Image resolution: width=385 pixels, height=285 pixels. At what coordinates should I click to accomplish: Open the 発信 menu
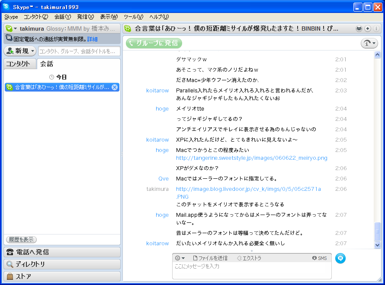86,17
